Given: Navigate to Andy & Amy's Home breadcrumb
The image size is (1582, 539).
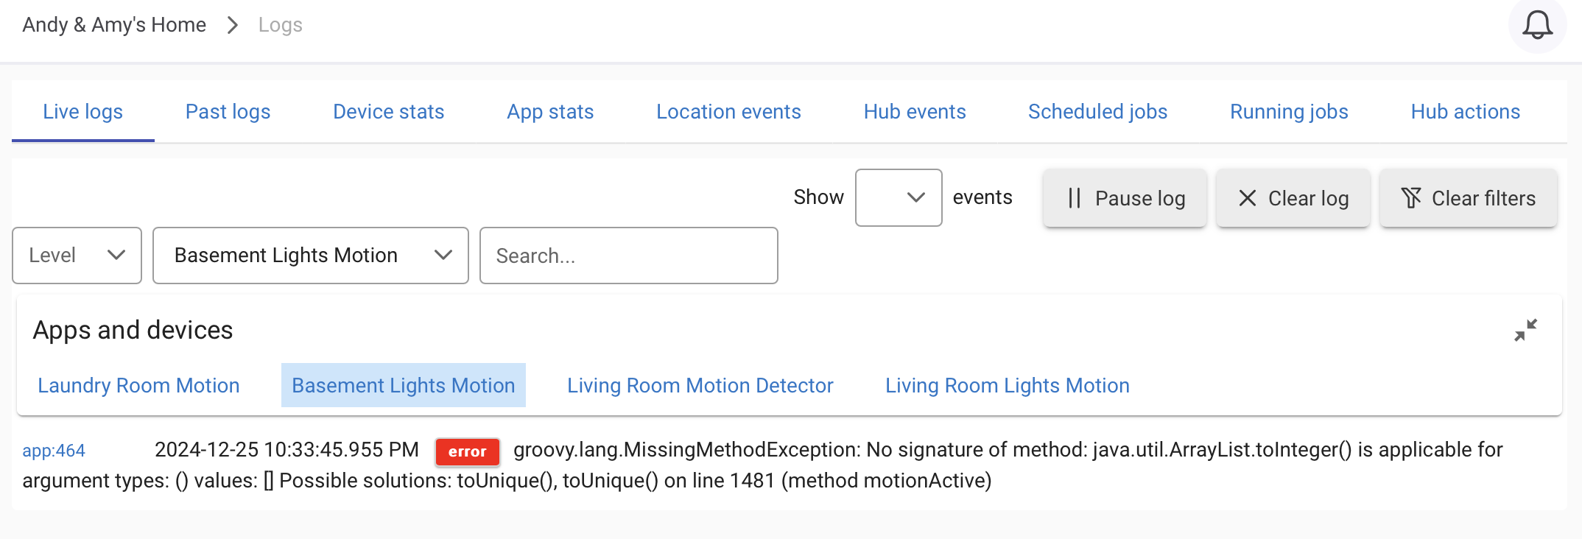Looking at the screenshot, I should tap(114, 25).
